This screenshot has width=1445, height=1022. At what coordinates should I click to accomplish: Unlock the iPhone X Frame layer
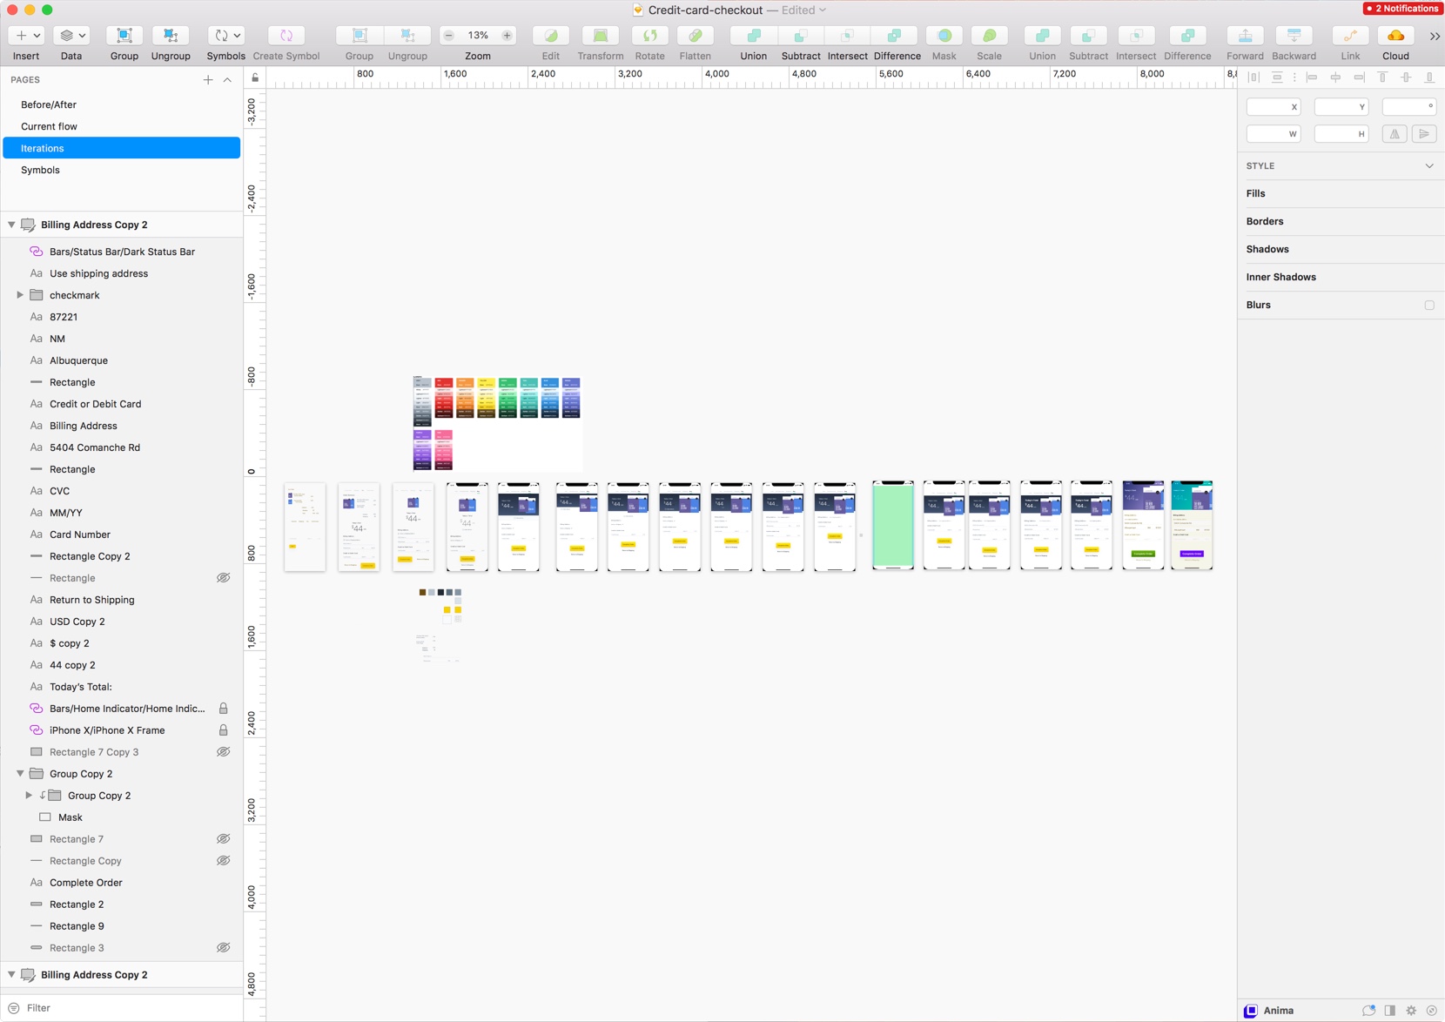click(223, 730)
